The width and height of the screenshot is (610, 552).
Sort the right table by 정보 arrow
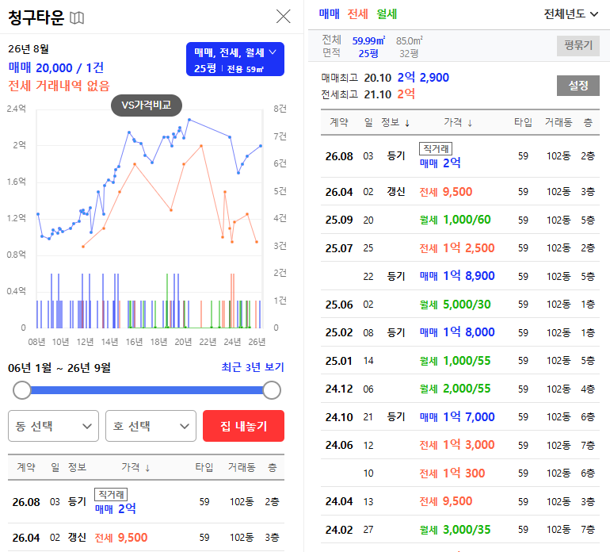(x=407, y=124)
